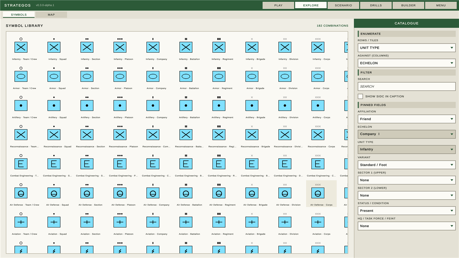Open the Against (Columns) Echelon dropdown

tap(407, 63)
